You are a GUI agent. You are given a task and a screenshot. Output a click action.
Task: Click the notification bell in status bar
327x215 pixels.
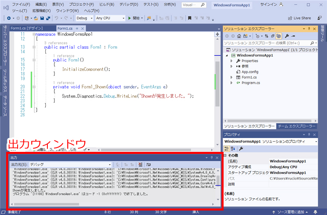316,212
